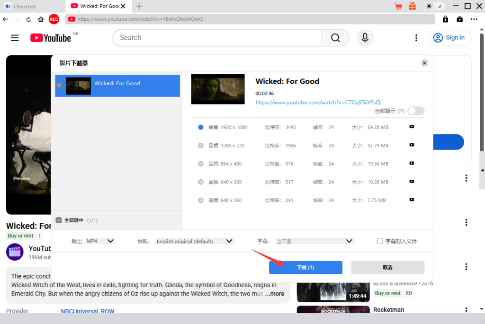Click the YouTube search magnifier button
This screenshot has height=324, width=485.
[335, 38]
